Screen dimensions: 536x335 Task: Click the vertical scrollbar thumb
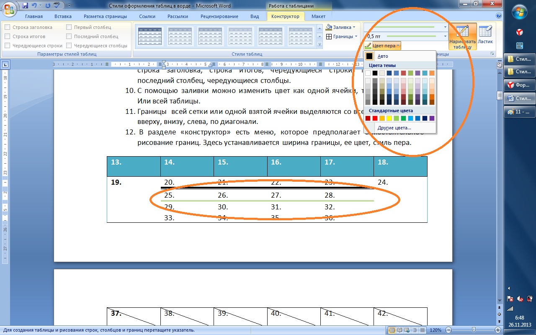pyautogui.click(x=499, y=95)
